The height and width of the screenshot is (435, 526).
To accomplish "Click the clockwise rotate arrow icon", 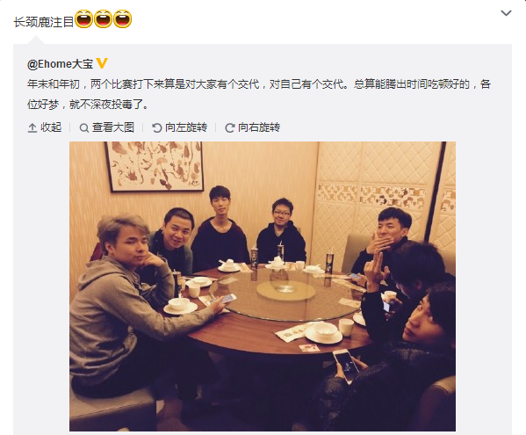I will [x=229, y=128].
